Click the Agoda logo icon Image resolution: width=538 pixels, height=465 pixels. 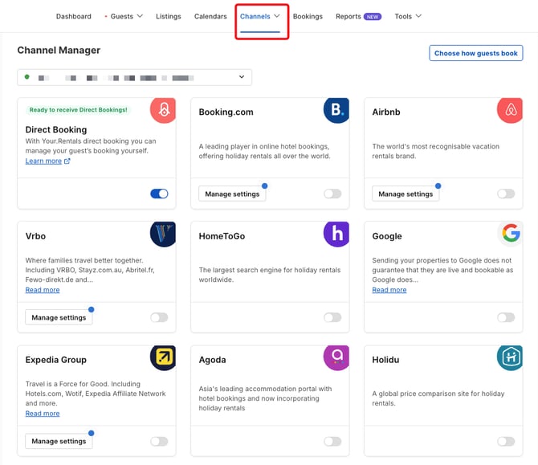[x=336, y=357]
